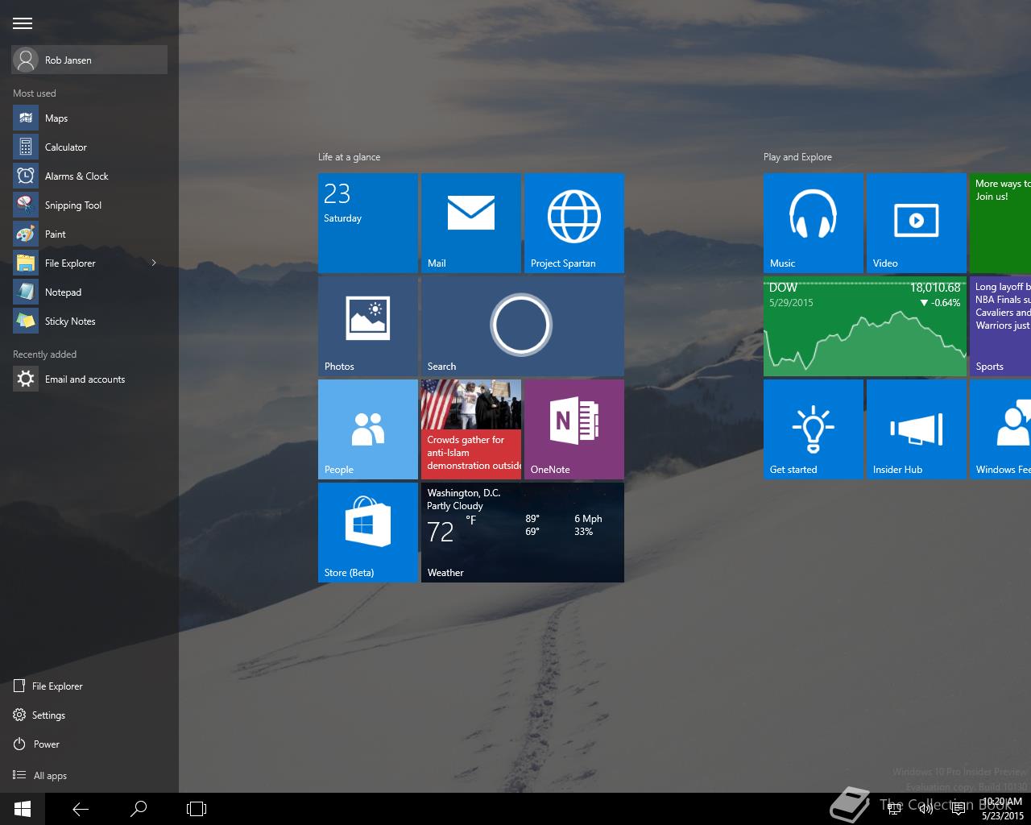The width and height of the screenshot is (1031, 825).
Task: Open Task View from the taskbar
Action: point(197,809)
